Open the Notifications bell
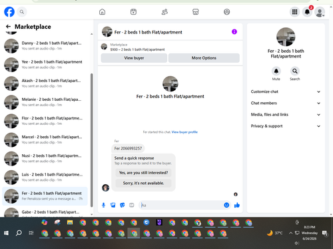333x249 pixels. pos(307,12)
